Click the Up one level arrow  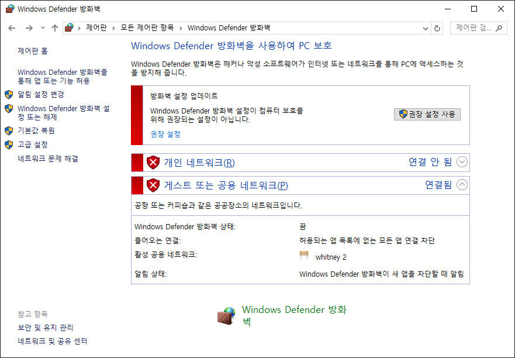[x=54, y=28]
